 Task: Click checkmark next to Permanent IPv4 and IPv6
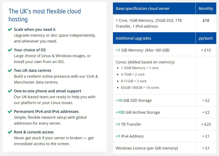[10, 111]
